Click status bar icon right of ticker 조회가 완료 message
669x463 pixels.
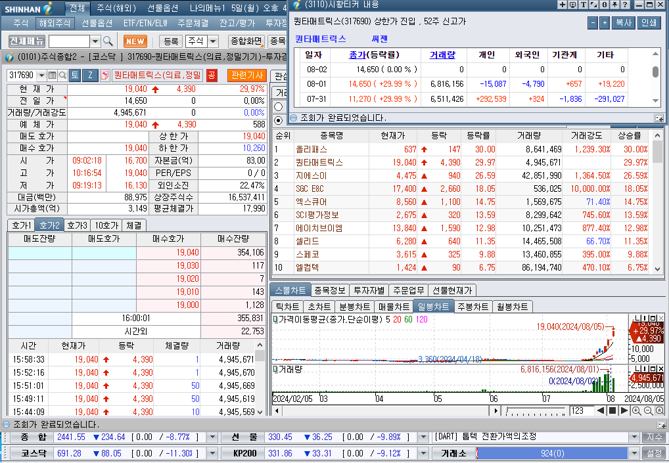pyautogui.click(x=658, y=118)
